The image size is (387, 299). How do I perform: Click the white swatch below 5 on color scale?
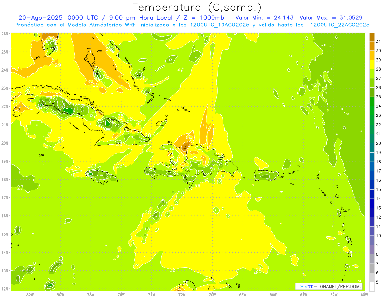[372, 287]
